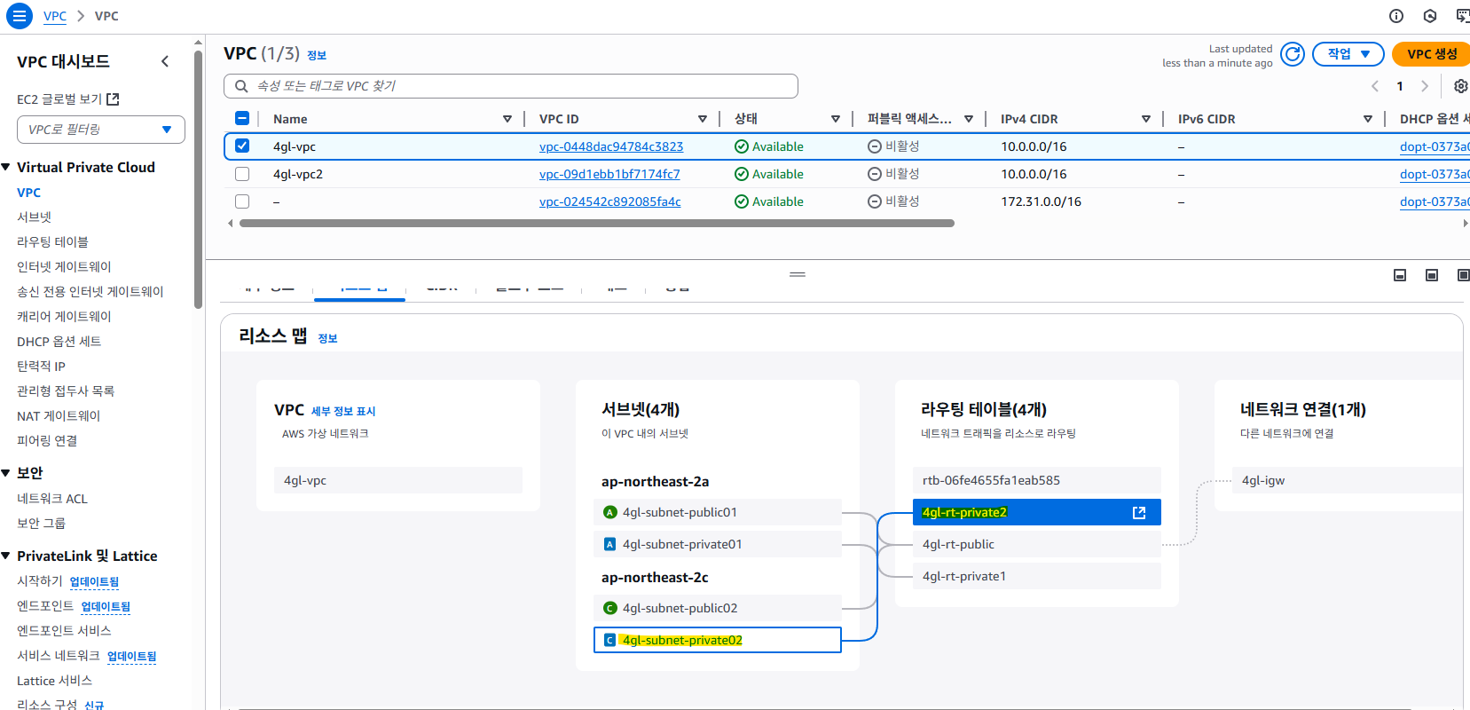Open the 작업 actions dropdown
Screen dimensions: 1470x710
[x=1348, y=54]
